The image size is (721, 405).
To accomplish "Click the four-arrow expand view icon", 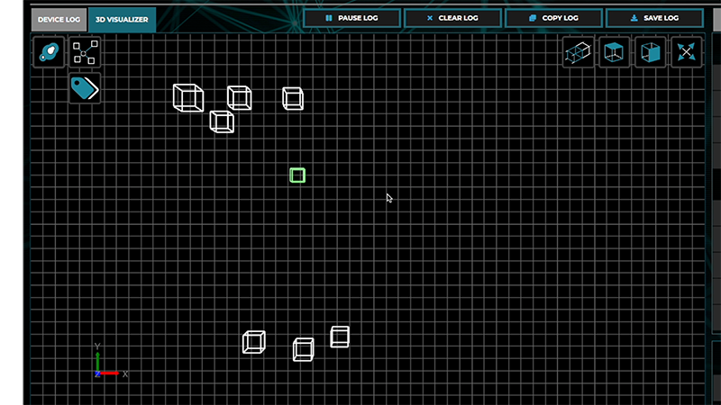I will [x=686, y=53].
